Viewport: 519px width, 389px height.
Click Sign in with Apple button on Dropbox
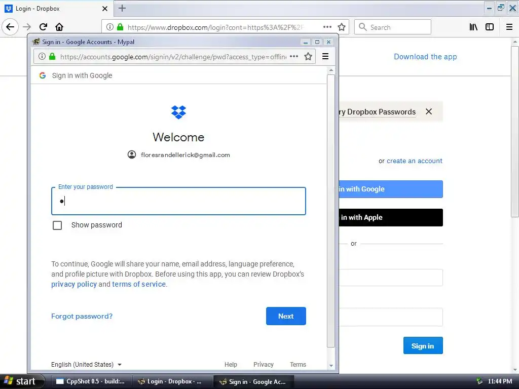point(391,217)
